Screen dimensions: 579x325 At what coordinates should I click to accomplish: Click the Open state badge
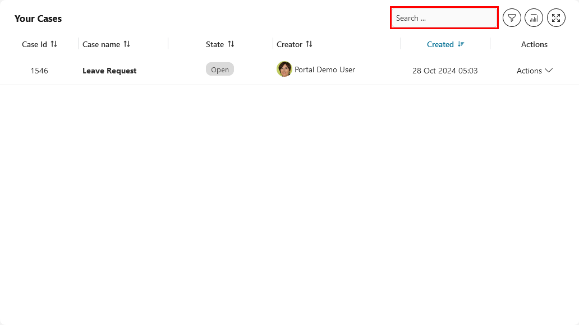click(x=220, y=69)
